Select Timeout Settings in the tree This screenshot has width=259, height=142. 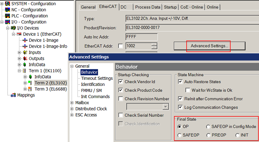(x=96, y=78)
